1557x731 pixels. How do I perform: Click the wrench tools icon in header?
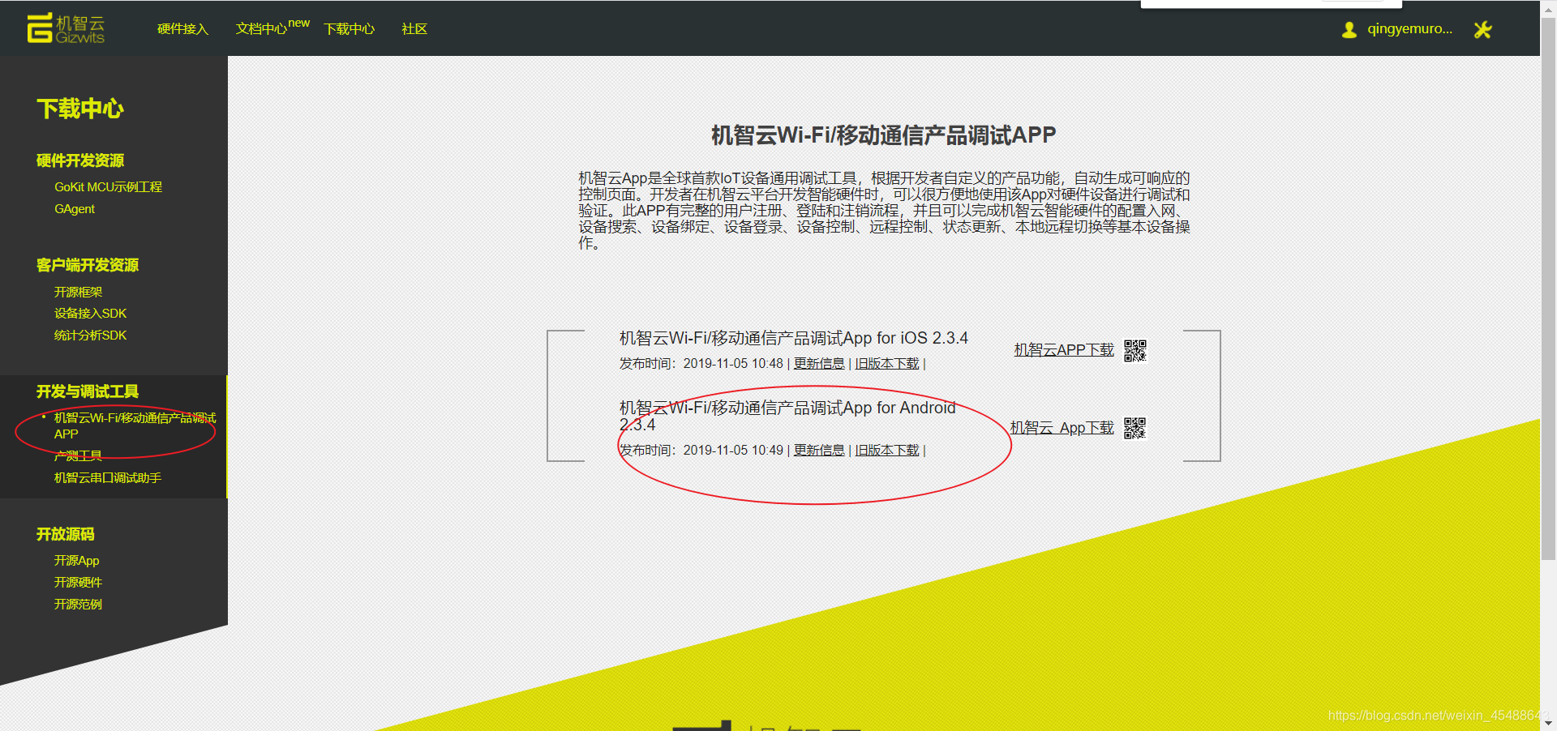click(x=1482, y=30)
